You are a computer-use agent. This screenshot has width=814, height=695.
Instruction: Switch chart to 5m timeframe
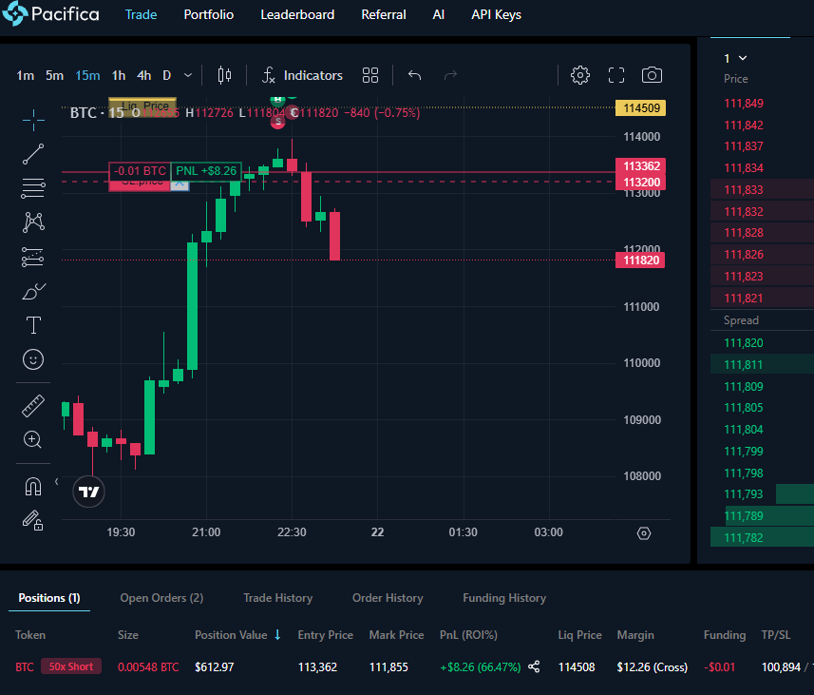(x=54, y=75)
